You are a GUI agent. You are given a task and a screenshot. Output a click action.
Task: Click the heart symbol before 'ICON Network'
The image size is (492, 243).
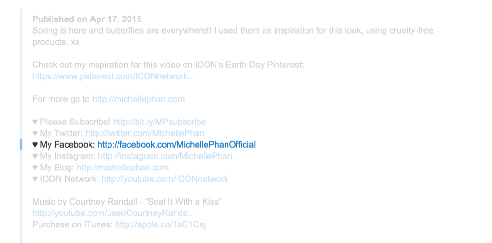35,179
